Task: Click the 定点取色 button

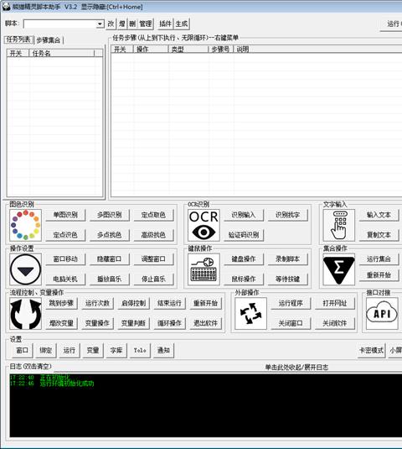Action: [x=153, y=215]
